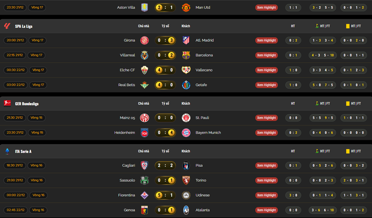This screenshot has height=218, width=372.
Task: View highlights for Heidenheim vs Bayern Munich
Action: click(x=266, y=132)
